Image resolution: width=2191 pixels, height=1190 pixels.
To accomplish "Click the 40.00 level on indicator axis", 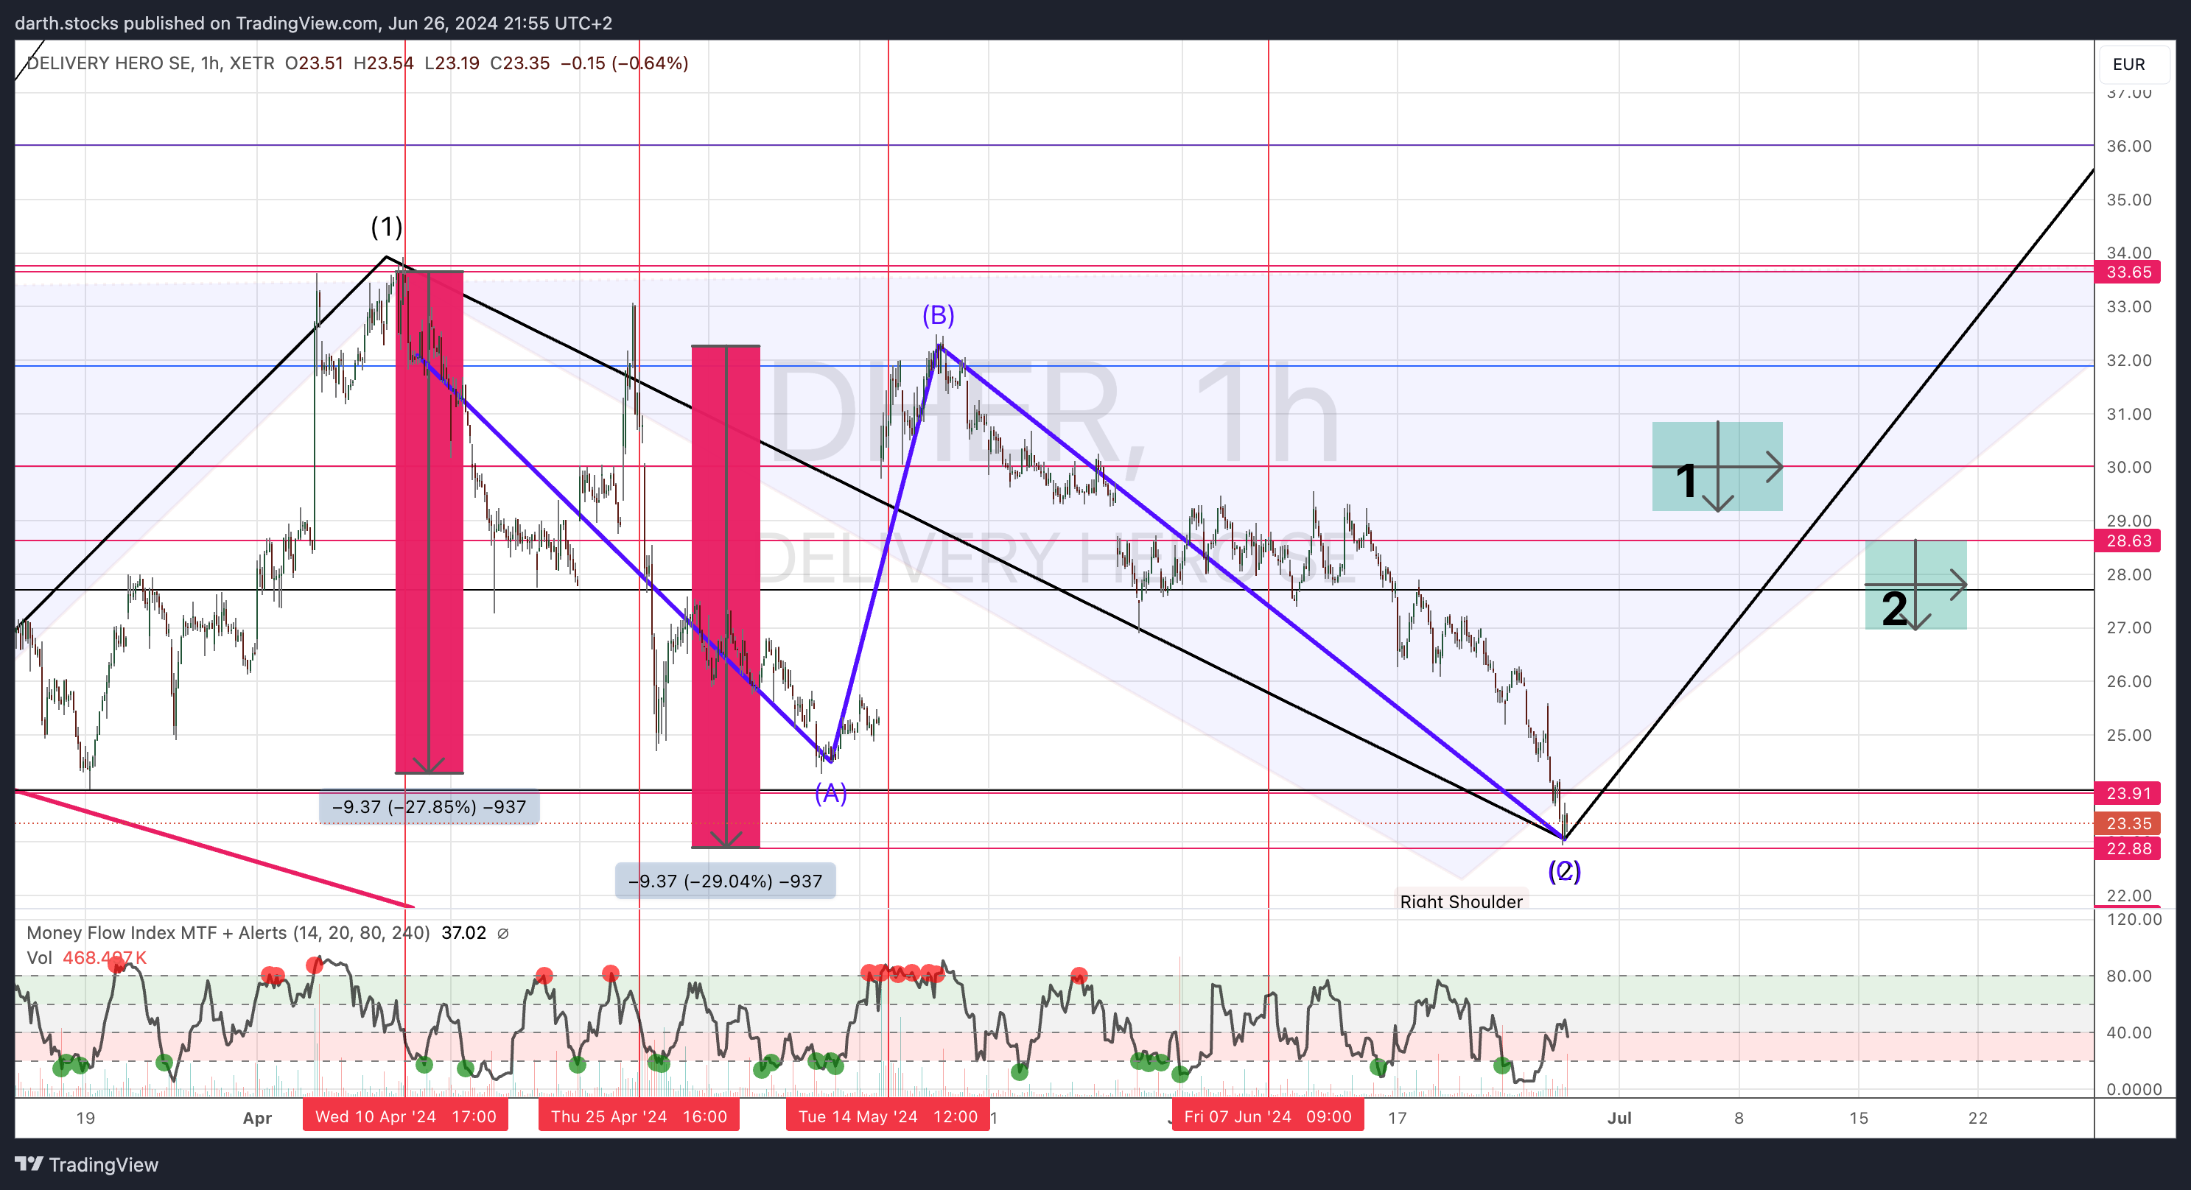I will [2128, 1032].
